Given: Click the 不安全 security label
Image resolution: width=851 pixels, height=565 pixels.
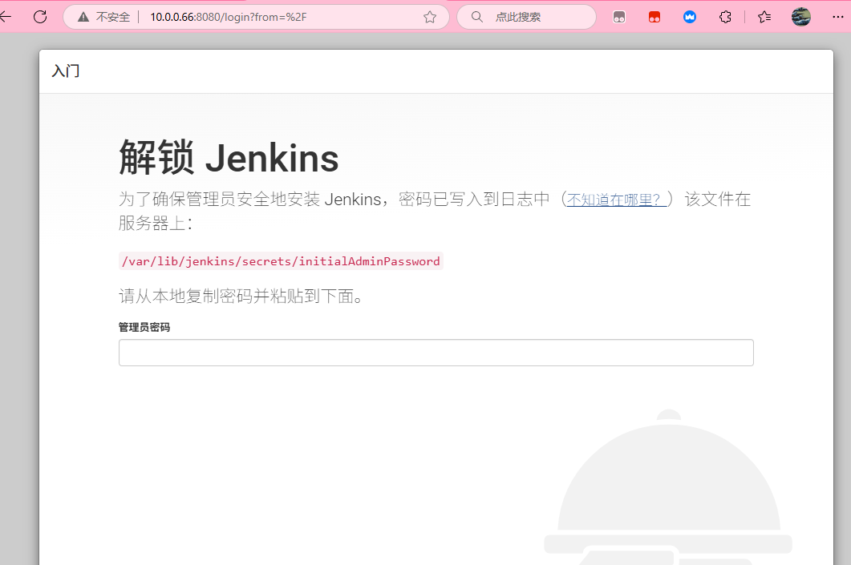Looking at the screenshot, I should pyautogui.click(x=113, y=17).
